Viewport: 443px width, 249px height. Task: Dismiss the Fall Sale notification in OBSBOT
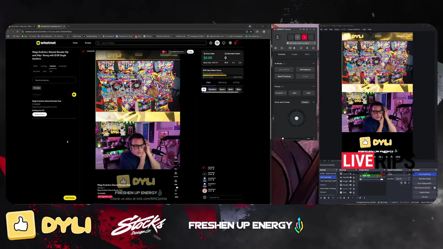tap(315, 43)
